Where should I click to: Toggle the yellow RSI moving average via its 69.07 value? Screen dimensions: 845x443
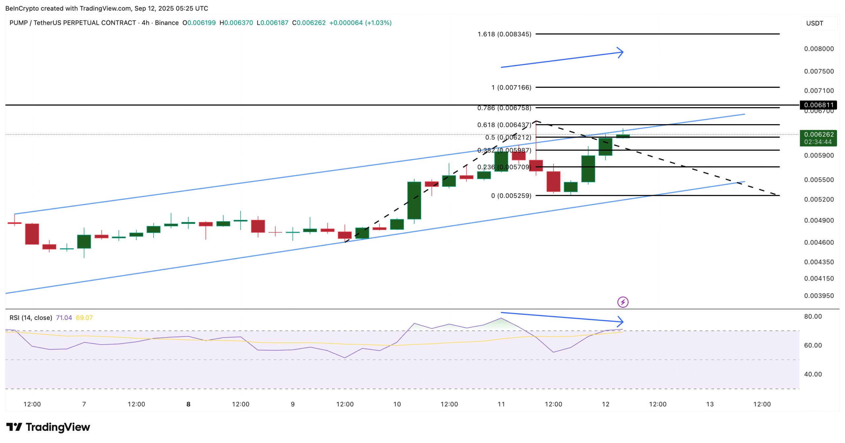point(85,317)
